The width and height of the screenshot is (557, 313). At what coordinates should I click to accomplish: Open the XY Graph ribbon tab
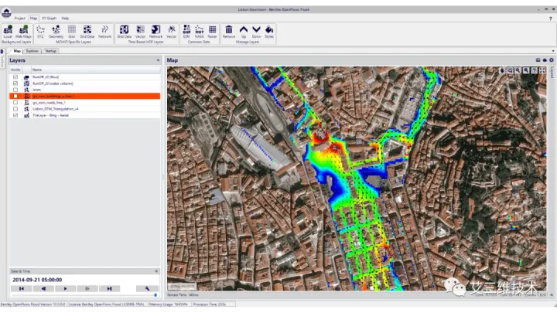point(49,17)
